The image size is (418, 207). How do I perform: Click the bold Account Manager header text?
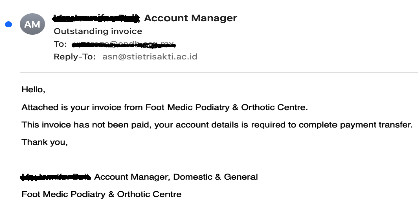191,18
